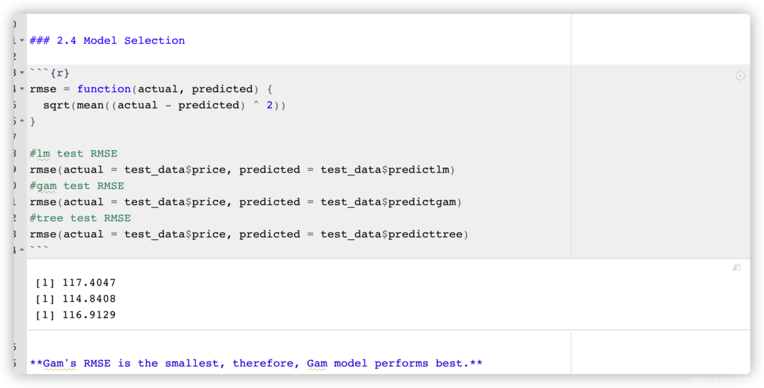
Task: Click the 116.9129 output value
Action: click(89, 315)
